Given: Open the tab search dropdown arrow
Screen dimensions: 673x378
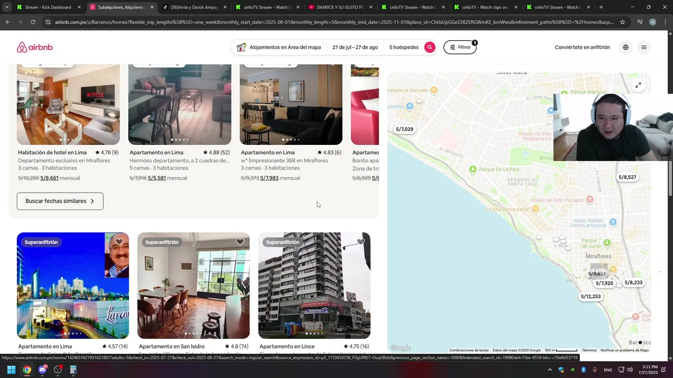Looking at the screenshot, I should point(6,7).
